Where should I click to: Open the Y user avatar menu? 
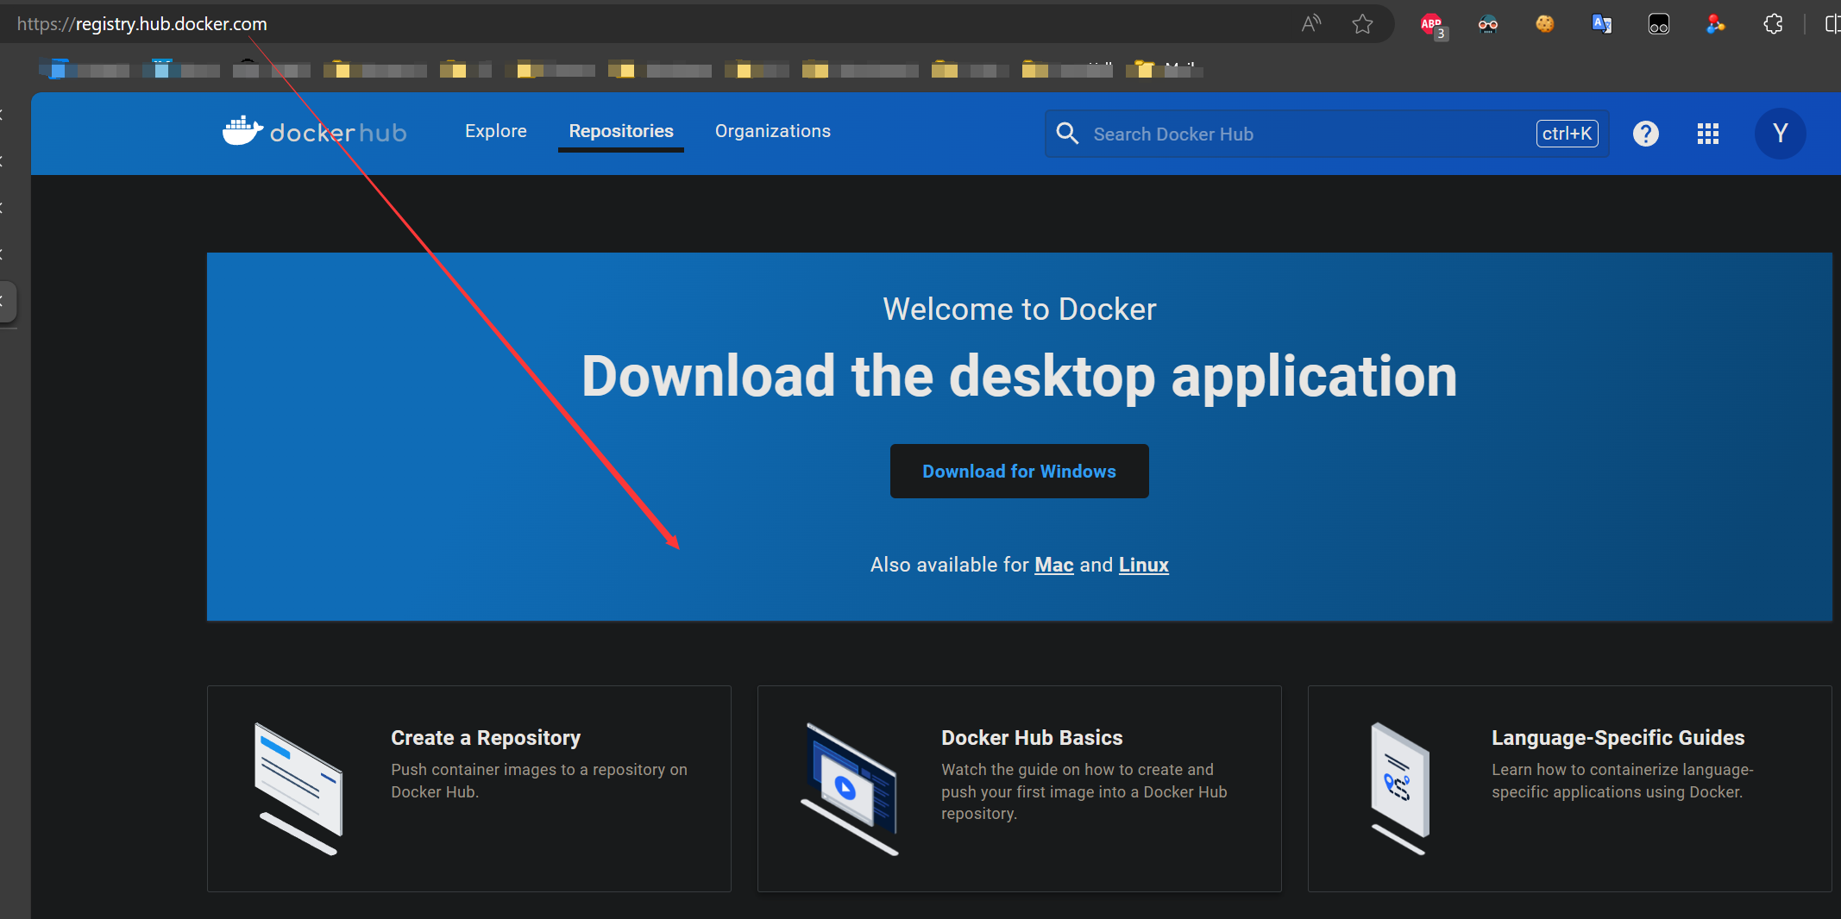click(1781, 134)
